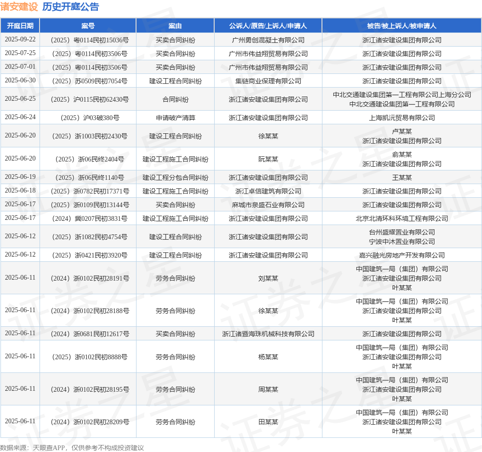
Task: Click the date 2025-09-22
Action: 20,40
